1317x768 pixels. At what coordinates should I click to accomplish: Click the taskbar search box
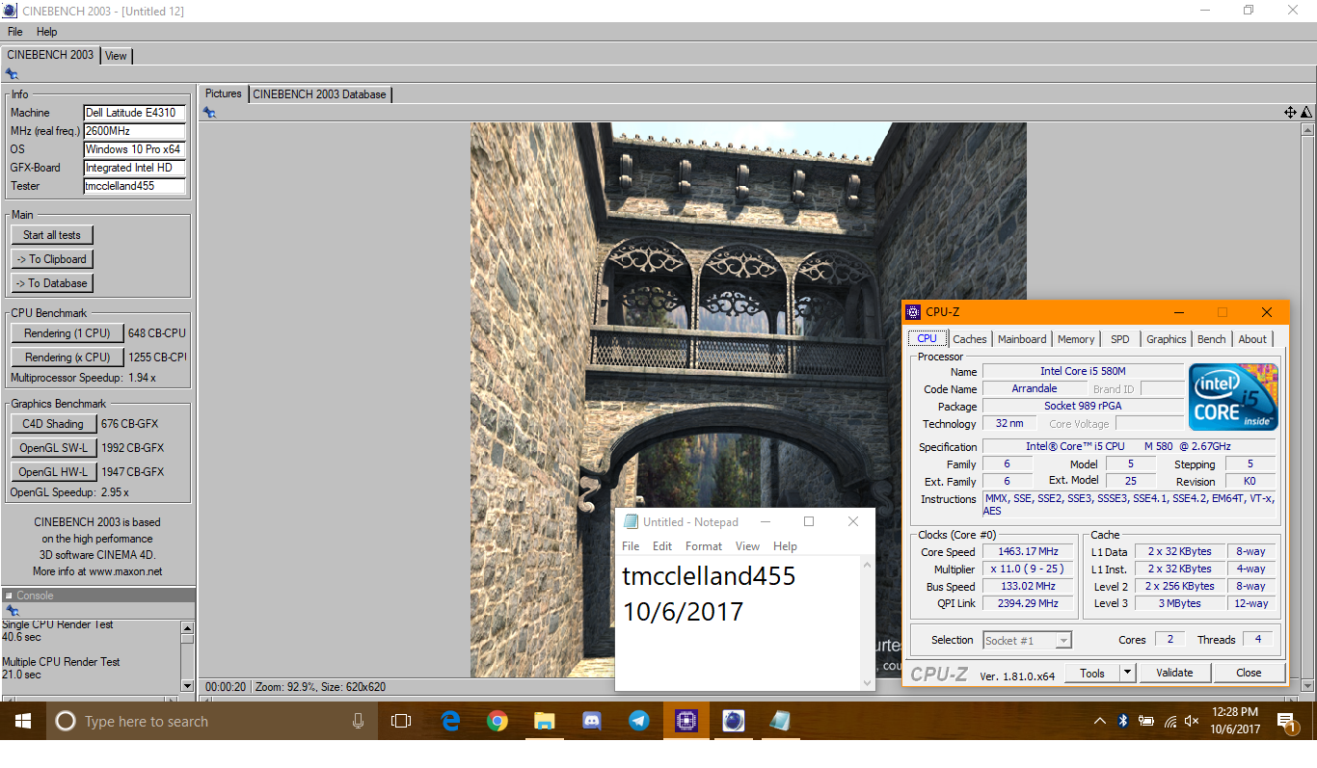click(211, 721)
